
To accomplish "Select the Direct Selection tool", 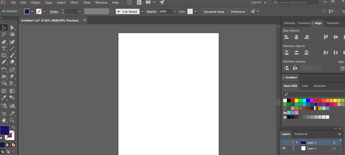I will coord(12,28).
